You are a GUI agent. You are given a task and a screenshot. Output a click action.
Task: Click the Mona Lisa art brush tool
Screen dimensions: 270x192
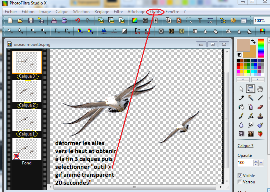(x=251, y=134)
